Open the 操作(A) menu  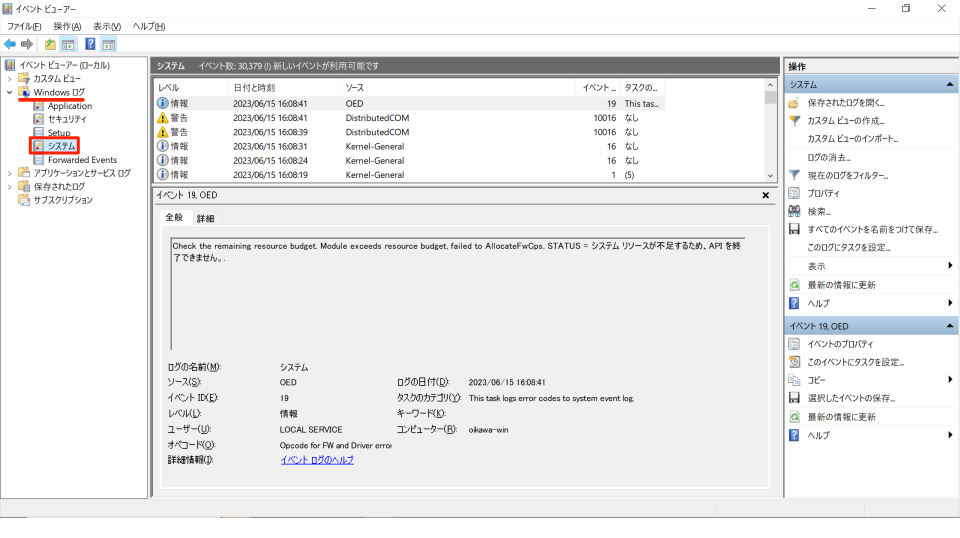pos(67,26)
